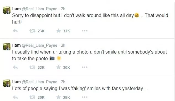Retweet the tweet with 22K retweets
This screenshot has width=175, height=101.
(x=32, y=67)
